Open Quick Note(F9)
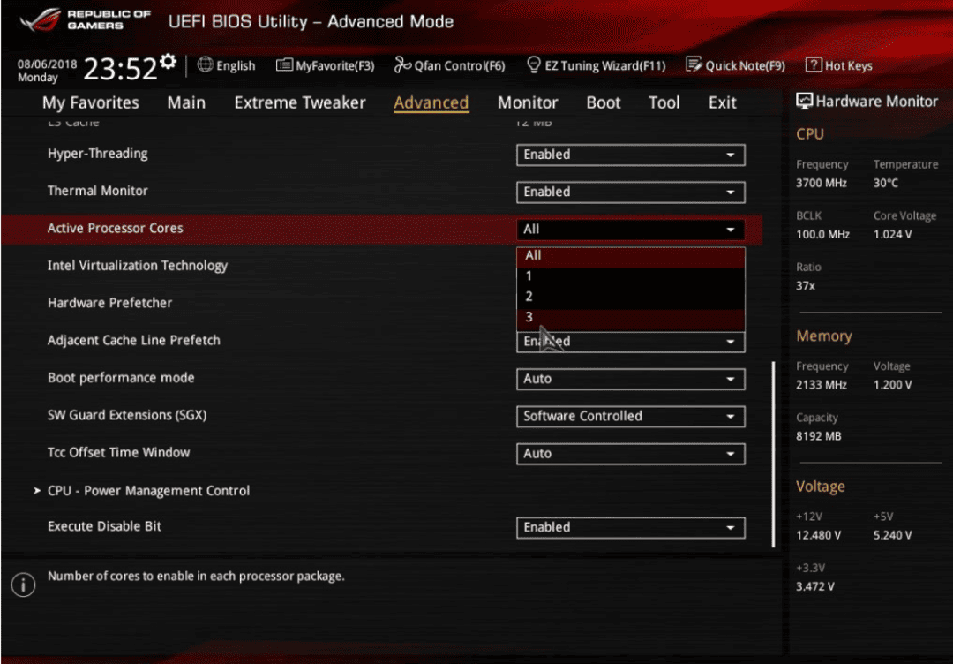Image resolution: width=953 pixels, height=664 pixels. point(735,65)
